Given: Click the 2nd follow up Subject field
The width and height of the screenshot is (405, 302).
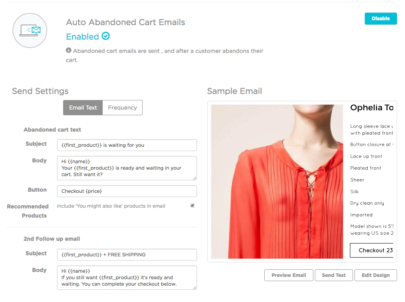Looking at the screenshot, I should (127, 254).
